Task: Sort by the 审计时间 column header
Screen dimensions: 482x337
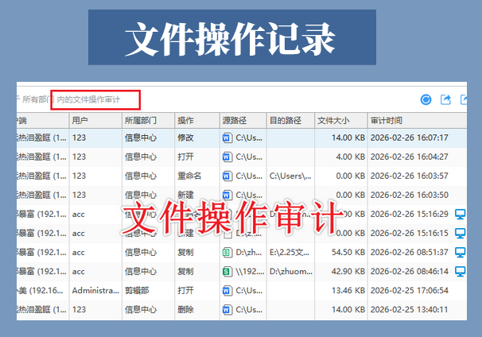Action: click(417, 121)
